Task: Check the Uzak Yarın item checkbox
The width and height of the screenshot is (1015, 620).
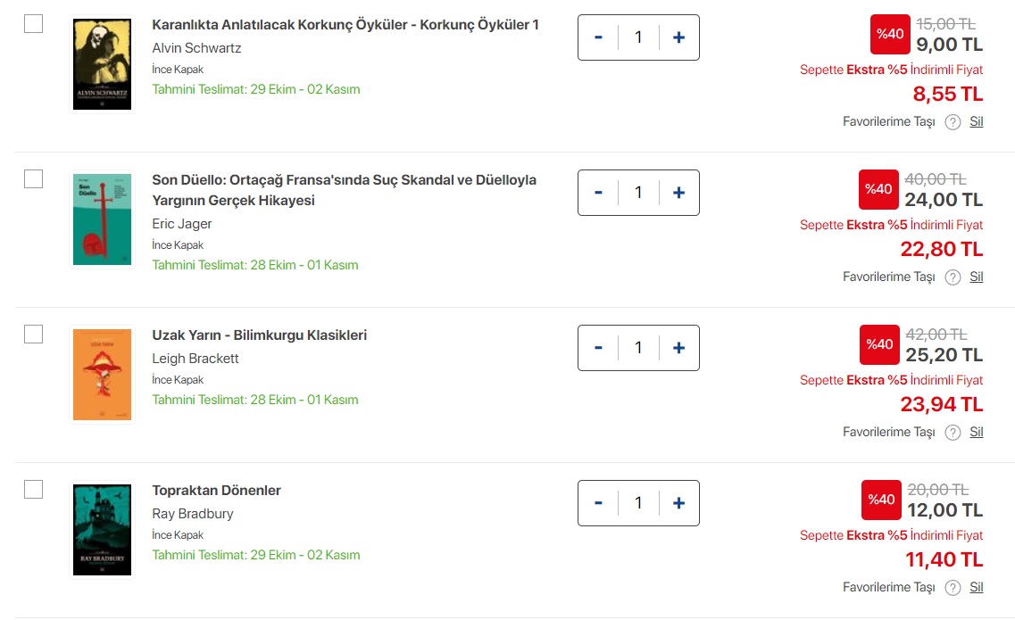Action: click(33, 335)
